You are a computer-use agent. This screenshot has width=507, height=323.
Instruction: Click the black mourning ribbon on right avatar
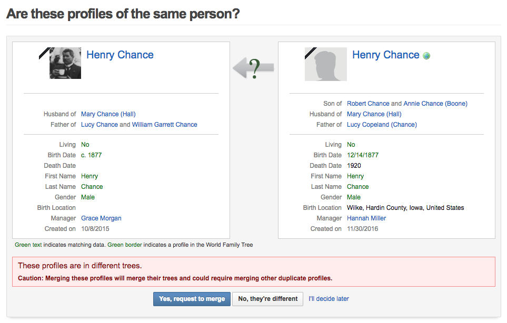(311, 53)
